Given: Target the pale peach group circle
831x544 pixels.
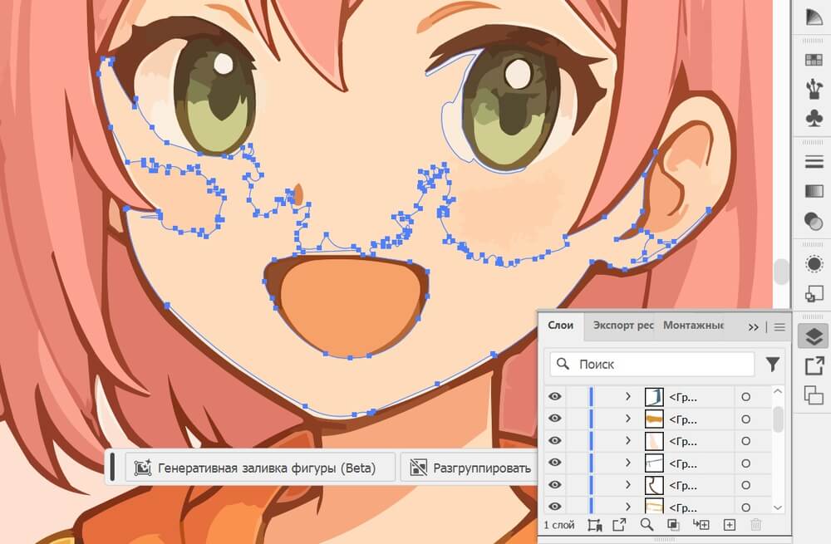Looking at the screenshot, I should (x=745, y=441).
